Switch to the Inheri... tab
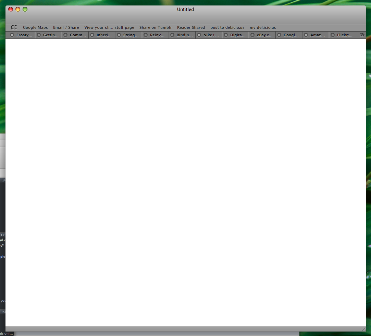Screen dimensions: 371x336 tap(104, 35)
